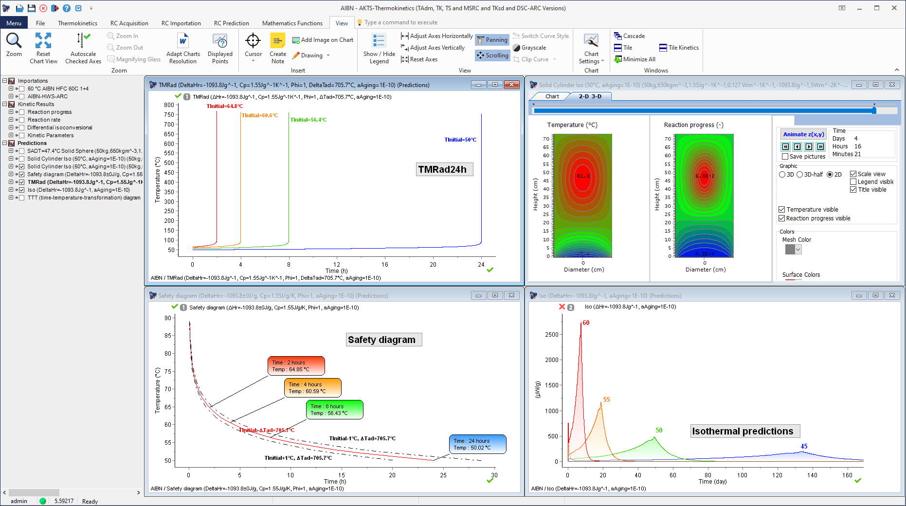Click the Zoom magnifier icon in ribbon

point(14,41)
